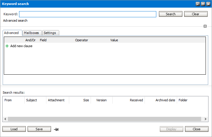The width and height of the screenshot is (212, 137).
Task: Click the Value column header
Action: point(114,40)
